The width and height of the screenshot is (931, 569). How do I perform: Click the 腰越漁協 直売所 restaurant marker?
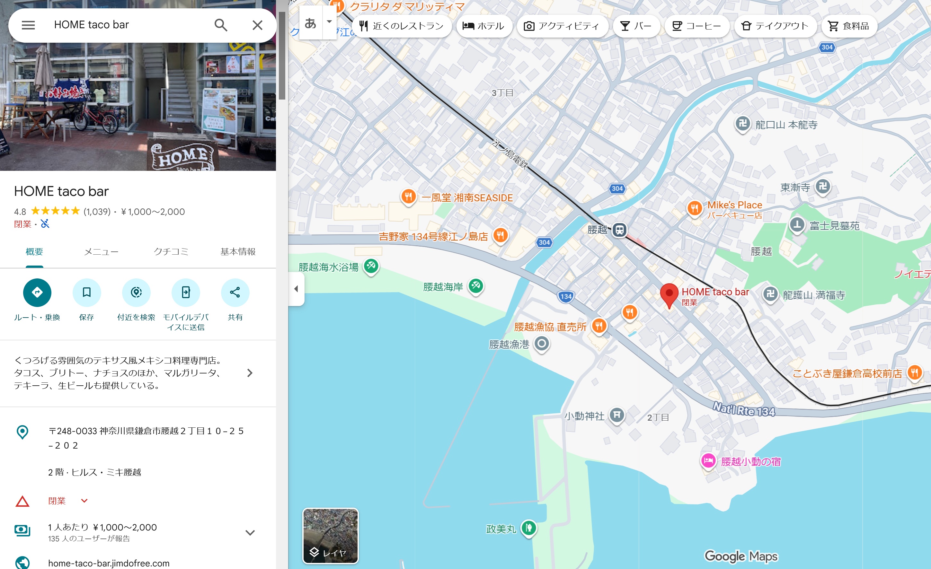click(x=599, y=326)
